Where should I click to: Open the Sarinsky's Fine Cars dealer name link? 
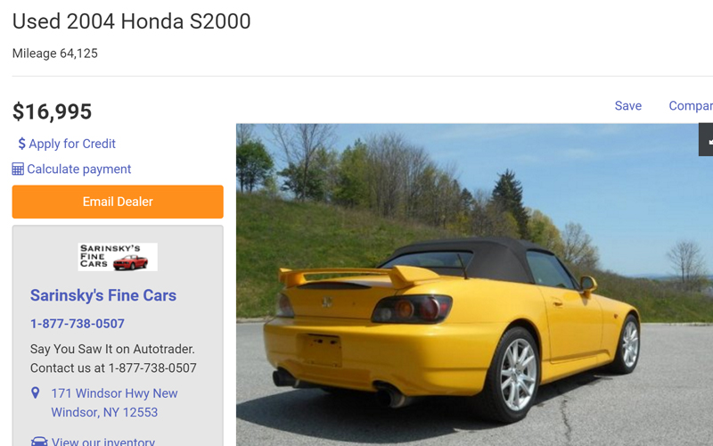pyautogui.click(x=103, y=295)
